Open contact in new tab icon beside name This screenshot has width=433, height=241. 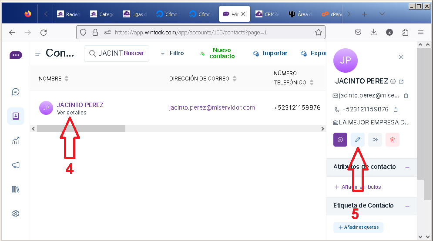[402, 82]
